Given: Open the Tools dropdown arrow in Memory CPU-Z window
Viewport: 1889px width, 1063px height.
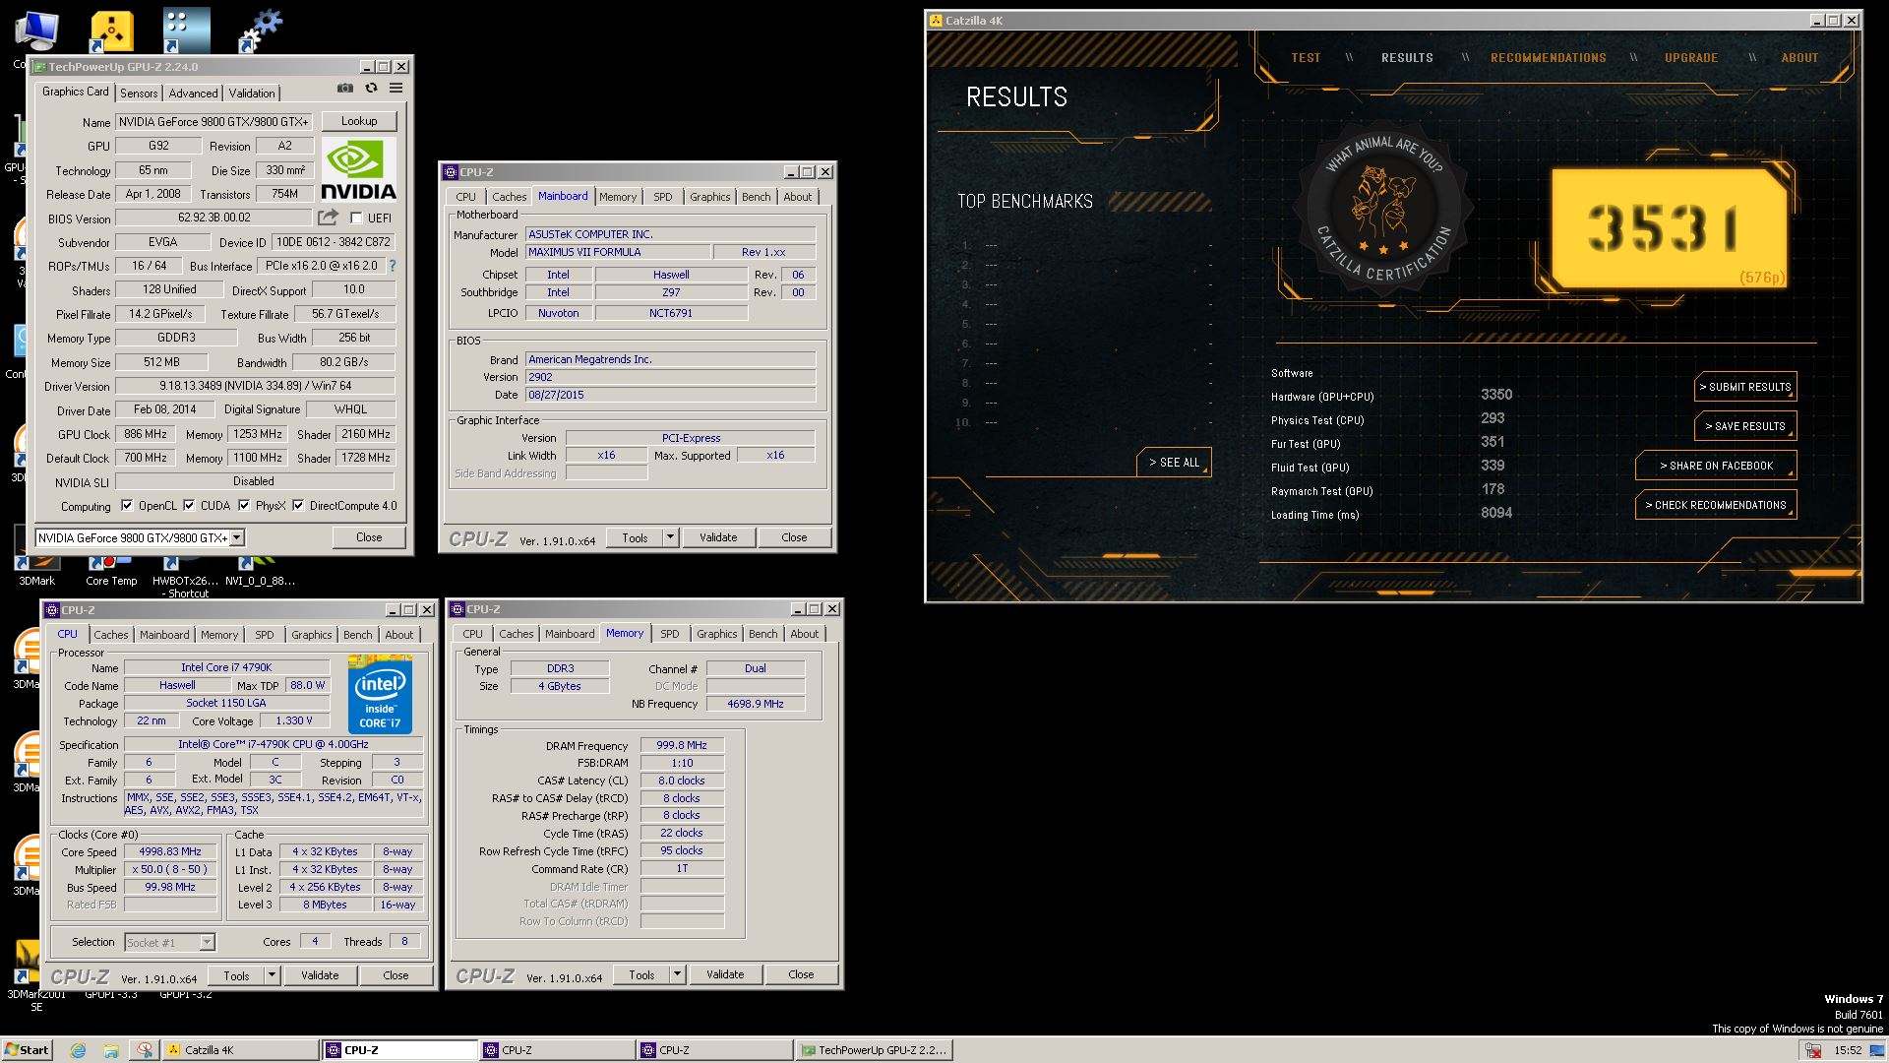Looking at the screenshot, I should (x=677, y=974).
